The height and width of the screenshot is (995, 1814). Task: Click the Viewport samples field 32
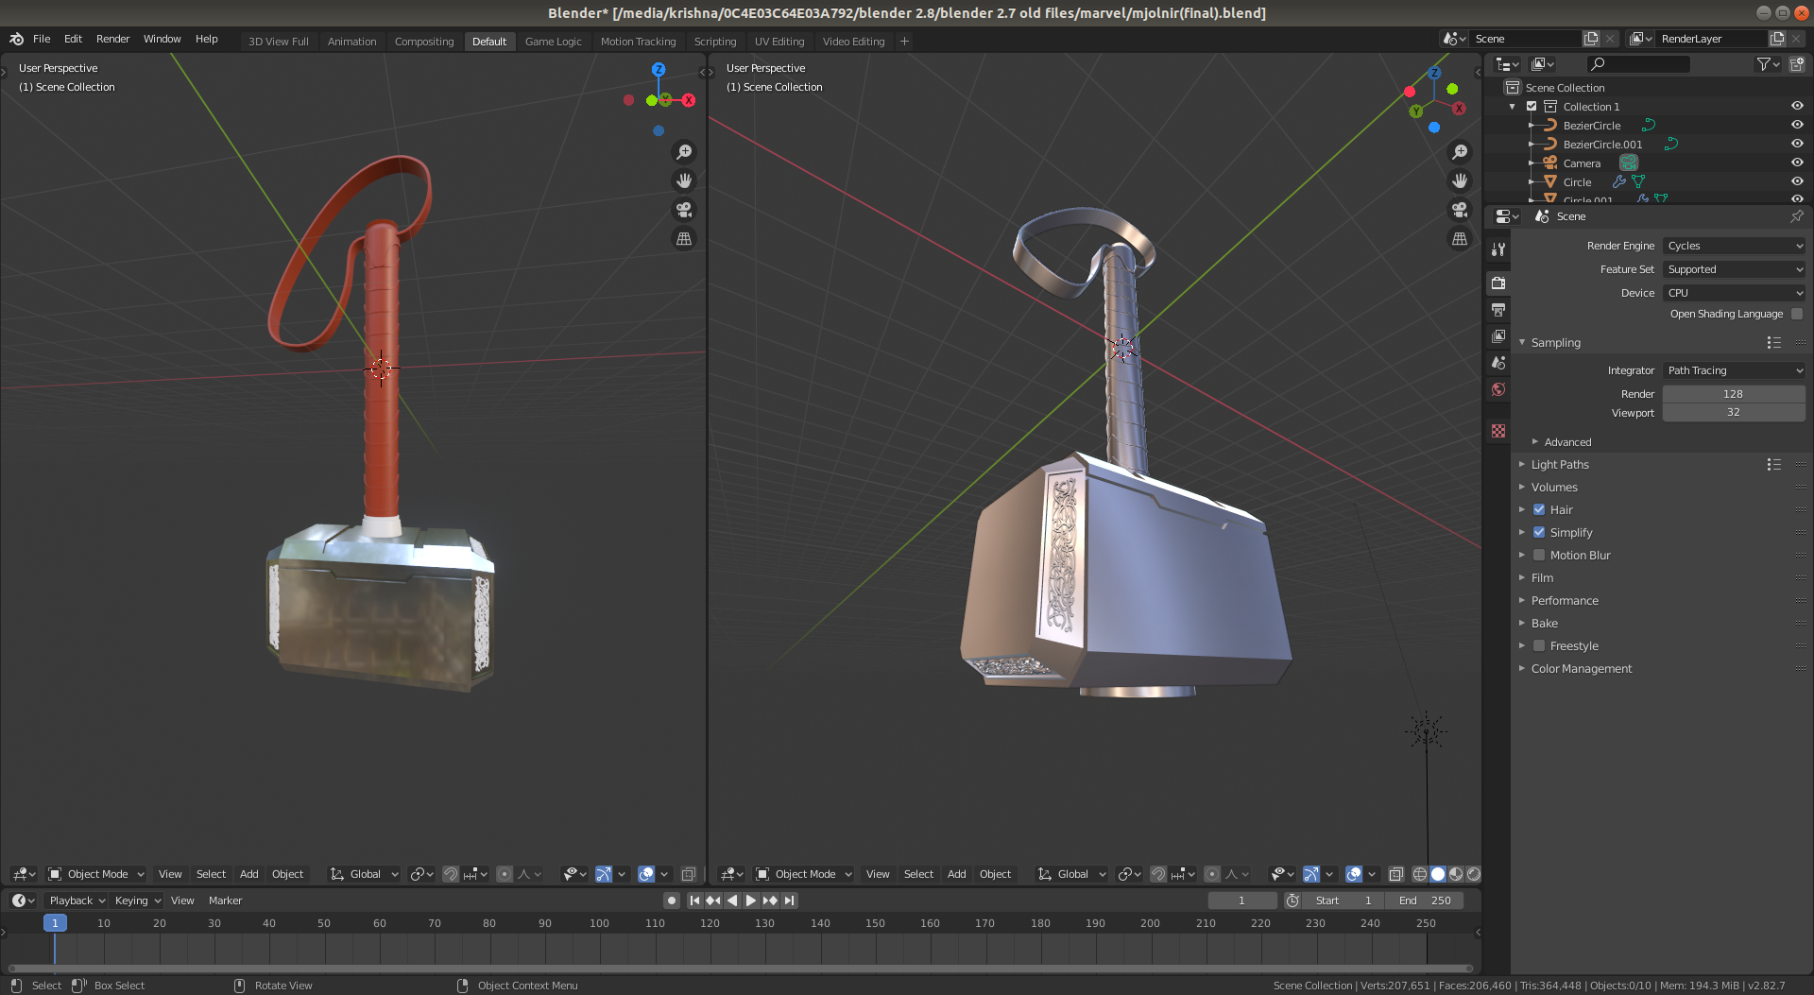tap(1734, 413)
